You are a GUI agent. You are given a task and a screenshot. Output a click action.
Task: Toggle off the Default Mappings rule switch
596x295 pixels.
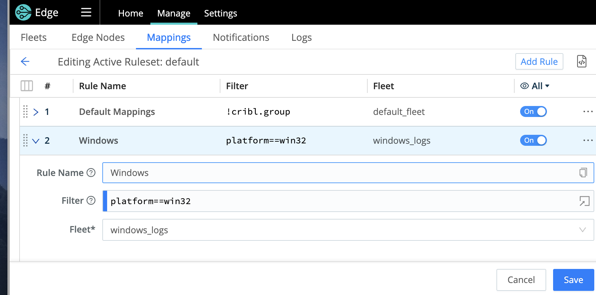click(533, 112)
